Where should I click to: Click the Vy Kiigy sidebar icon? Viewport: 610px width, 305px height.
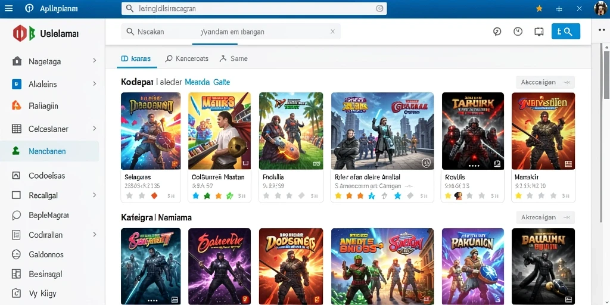coord(16,293)
